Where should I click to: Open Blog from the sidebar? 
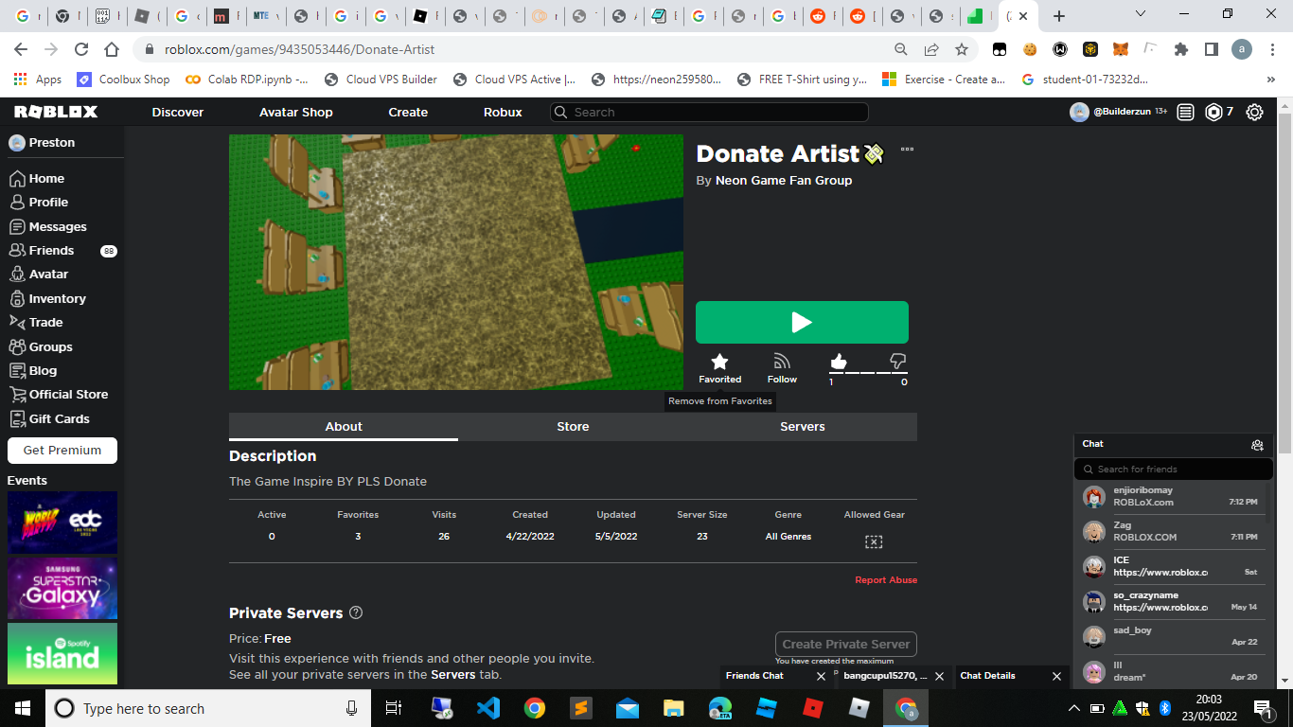(33, 370)
